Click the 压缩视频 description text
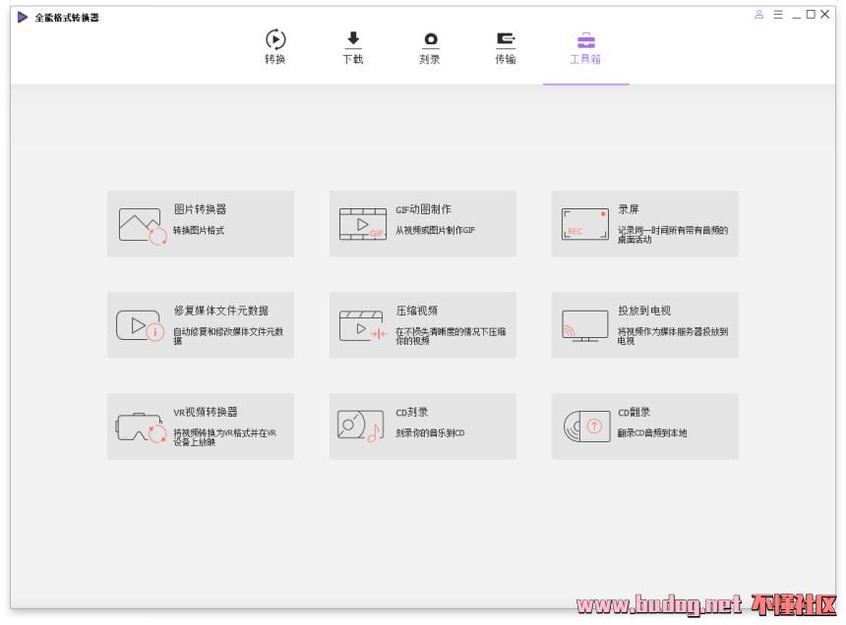The image size is (846, 625). coord(451,336)
